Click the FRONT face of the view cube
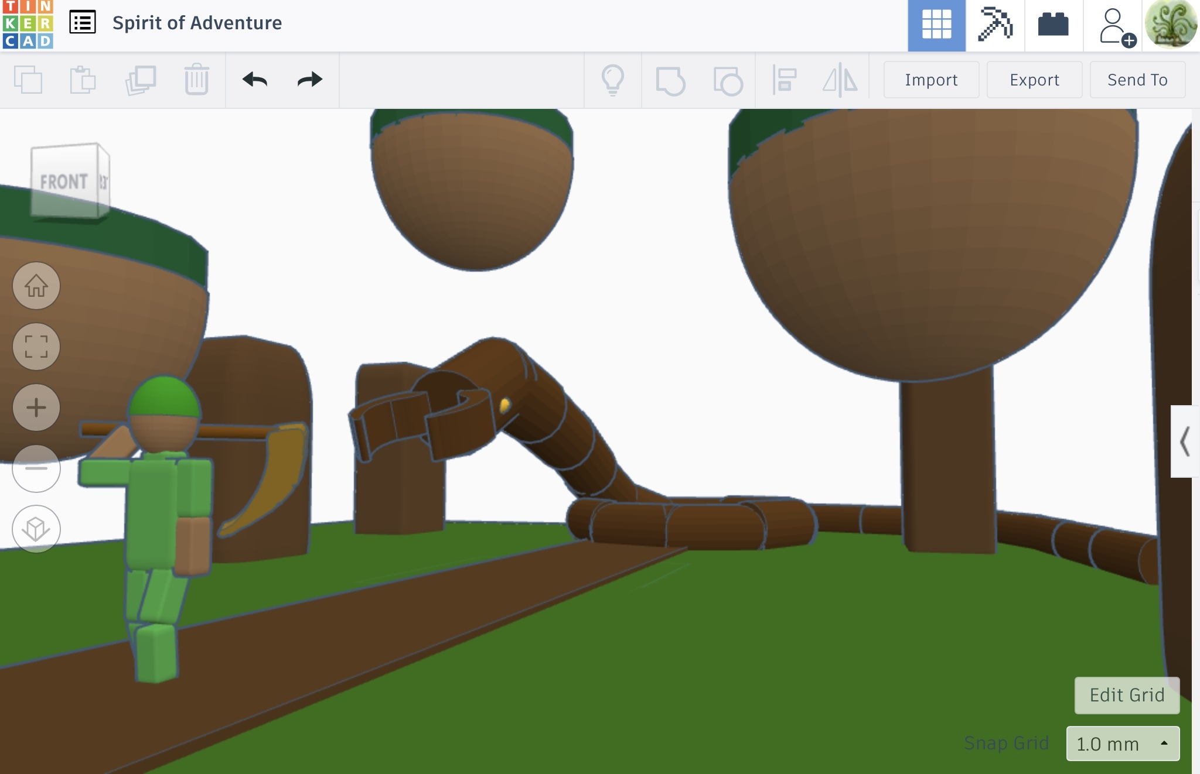The width and height of the screenshot is (1200, 774). click(63, 180)
